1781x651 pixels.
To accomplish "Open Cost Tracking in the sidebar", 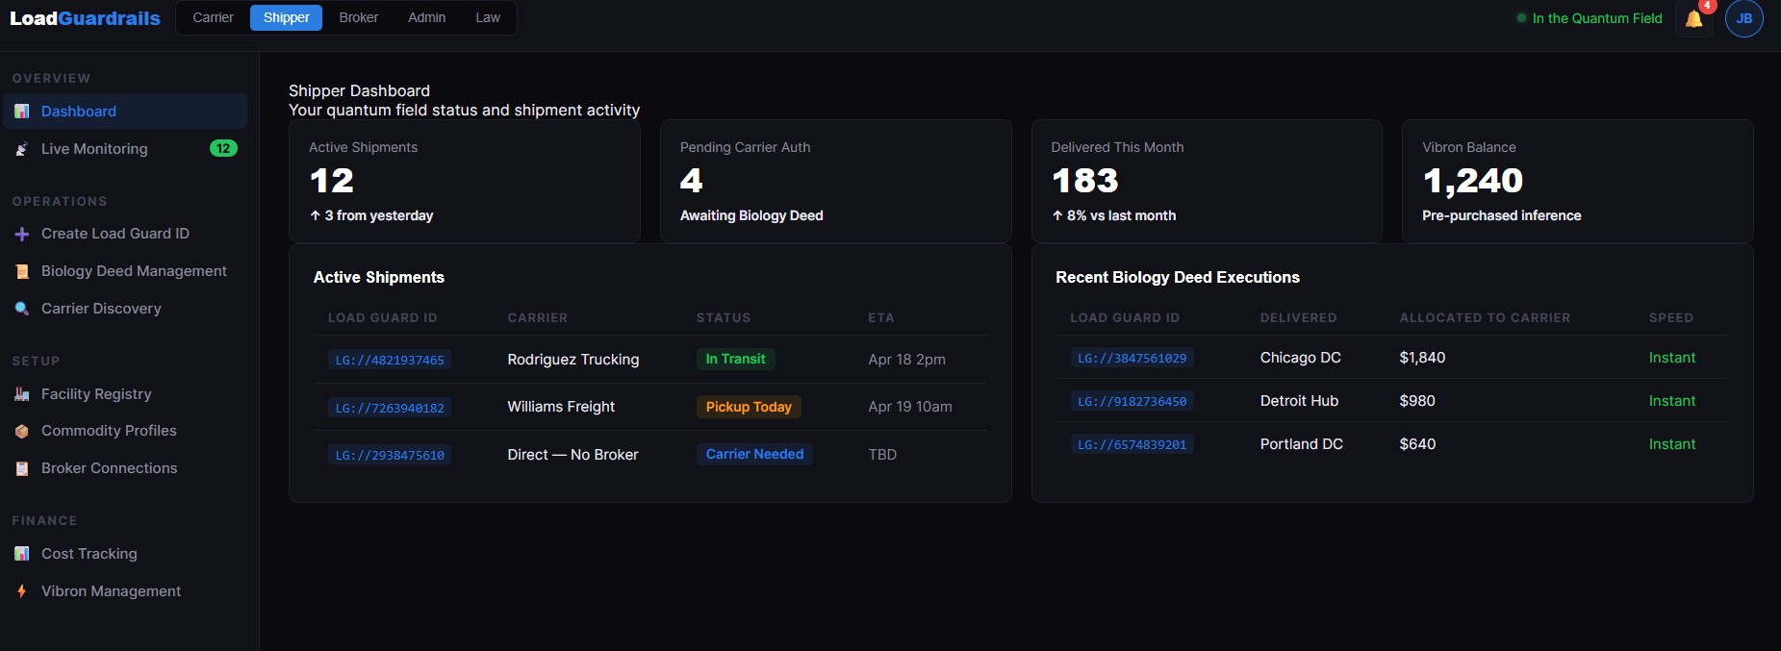I will [x=89, y=554].
